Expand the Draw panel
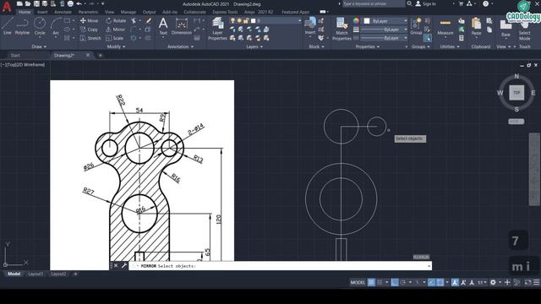 (x=39, y=46)
